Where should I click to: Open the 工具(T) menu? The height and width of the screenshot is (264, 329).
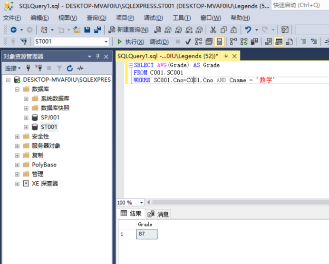(182, 18)
